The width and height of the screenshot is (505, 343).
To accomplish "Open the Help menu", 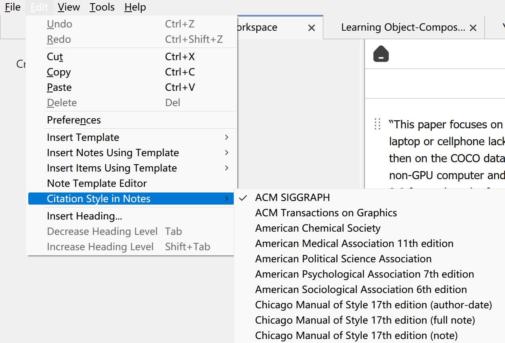I will (x=135, y=7).
